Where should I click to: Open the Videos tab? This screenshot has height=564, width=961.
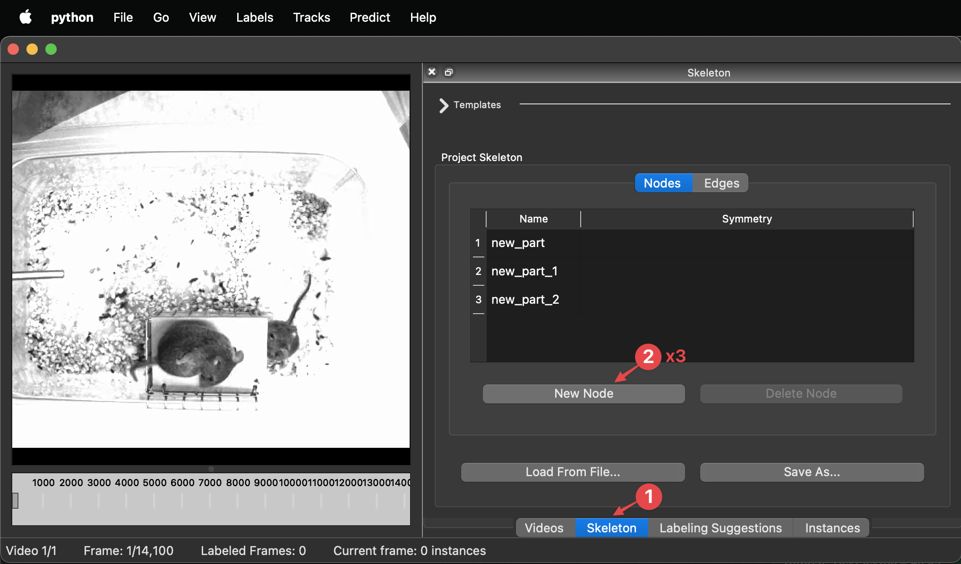(544, 528)
